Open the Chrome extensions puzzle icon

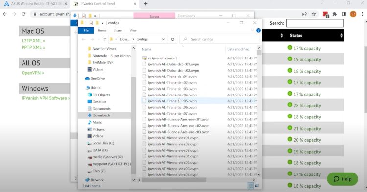pyautogui.click(x=335, y=14)
